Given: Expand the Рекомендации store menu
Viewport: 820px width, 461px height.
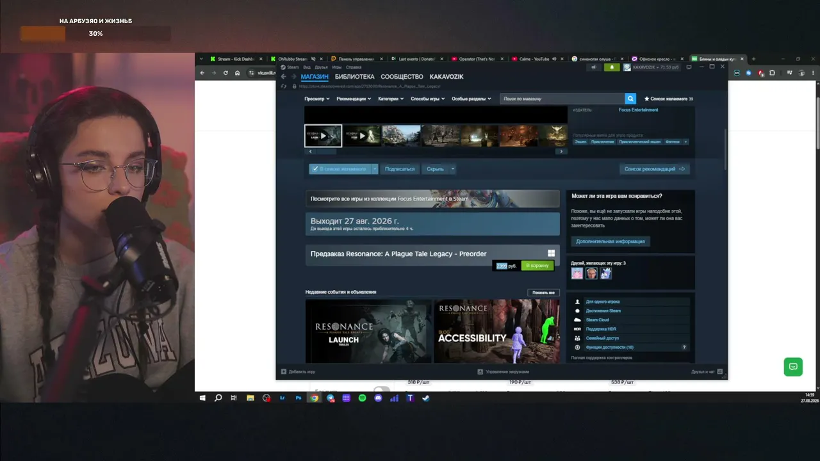Looking at the screenshot, I should pos(354,99).
